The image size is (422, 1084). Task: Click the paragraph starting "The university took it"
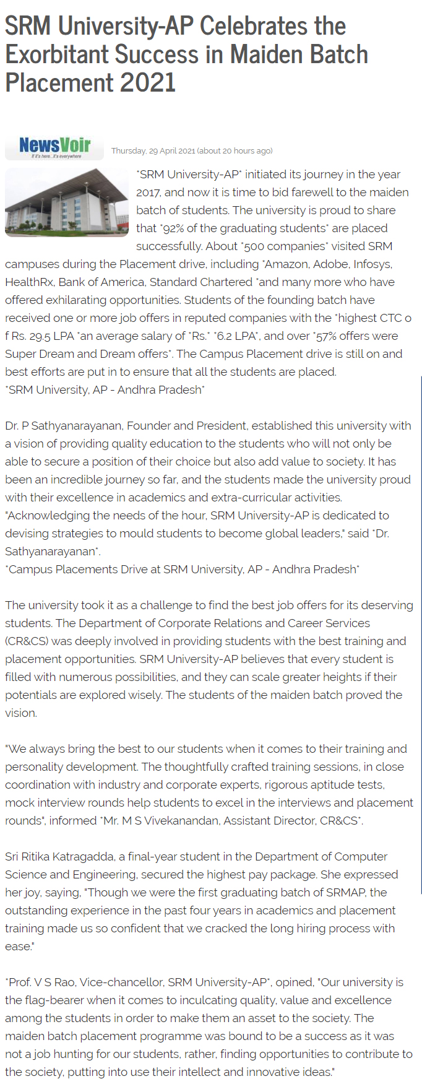[209, 659]
